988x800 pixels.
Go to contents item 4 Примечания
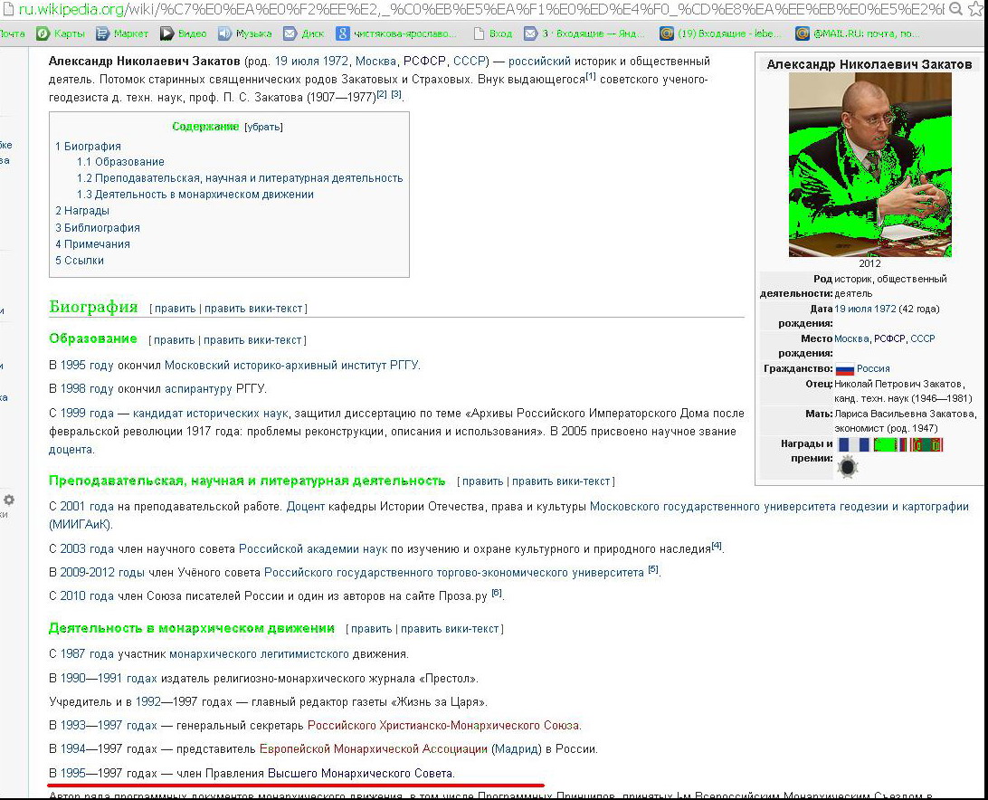coord(92,244)
